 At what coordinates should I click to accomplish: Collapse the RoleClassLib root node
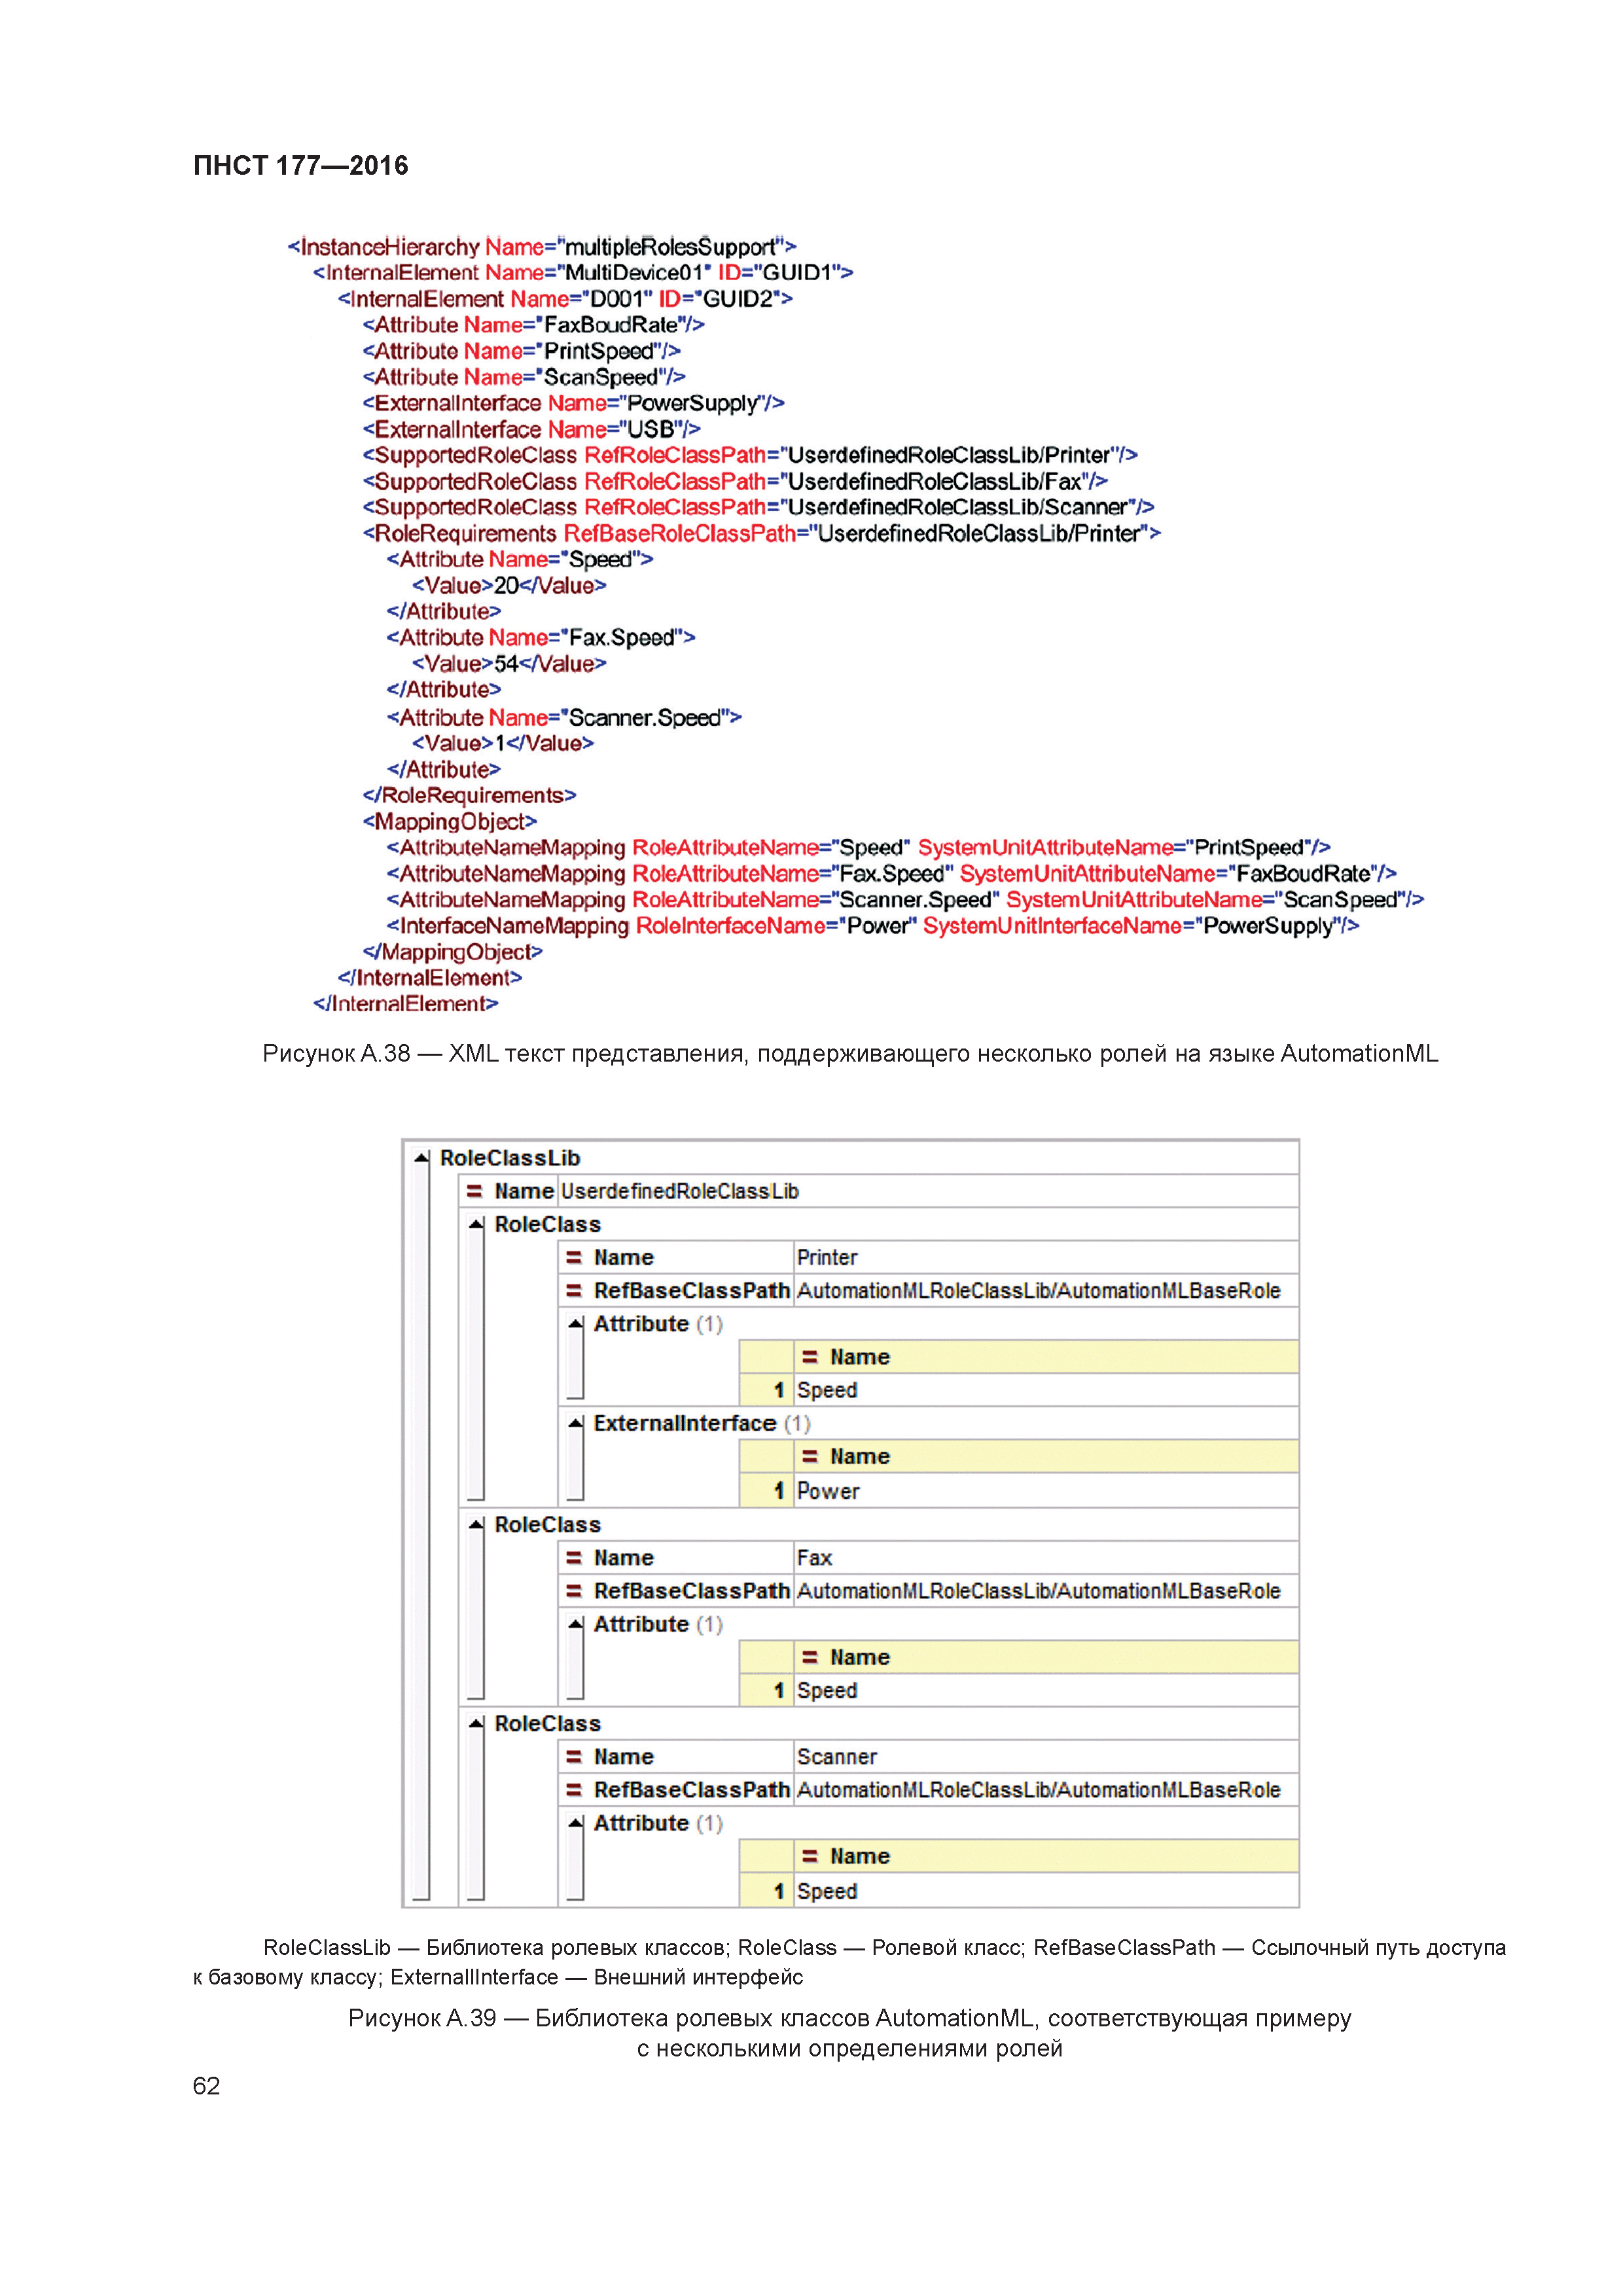(421, 1157)
